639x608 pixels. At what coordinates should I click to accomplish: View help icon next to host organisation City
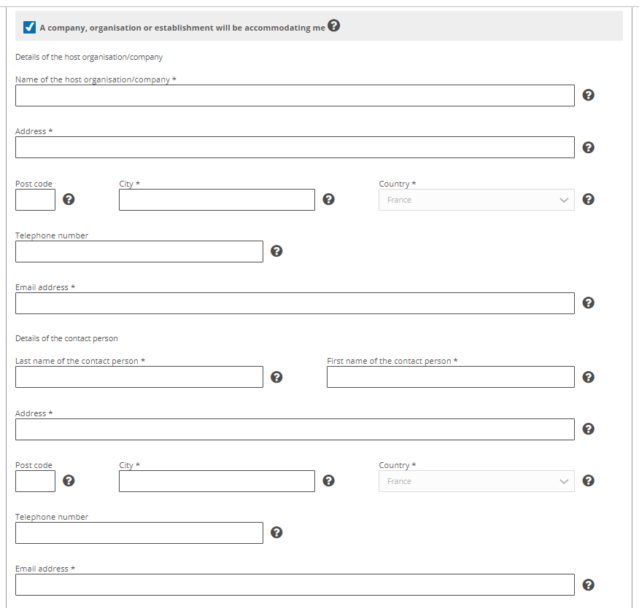pyautogui.click(x=328, y=199)
